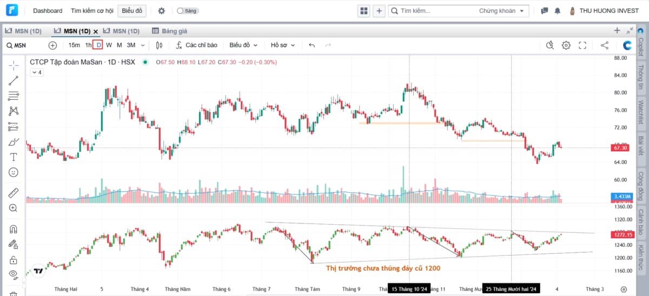
Task: Open the blue Copilot C icon
Action: (627, 45)
